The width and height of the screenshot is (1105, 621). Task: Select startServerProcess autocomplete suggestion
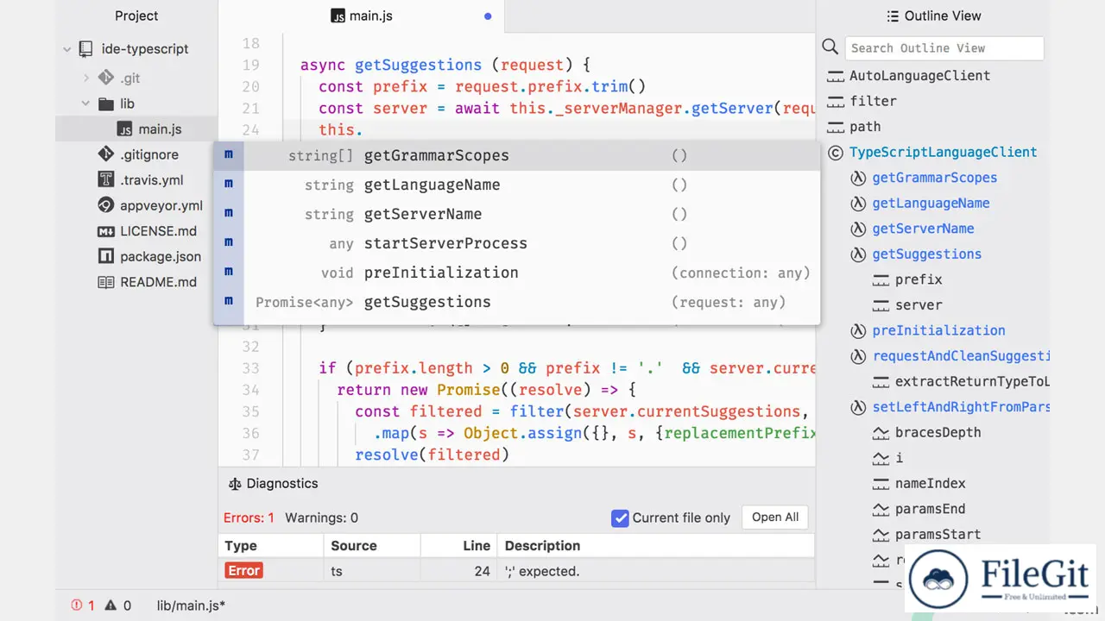[x=516, y=243]
